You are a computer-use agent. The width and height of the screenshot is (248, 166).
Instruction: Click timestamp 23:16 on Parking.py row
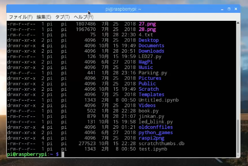128,73
